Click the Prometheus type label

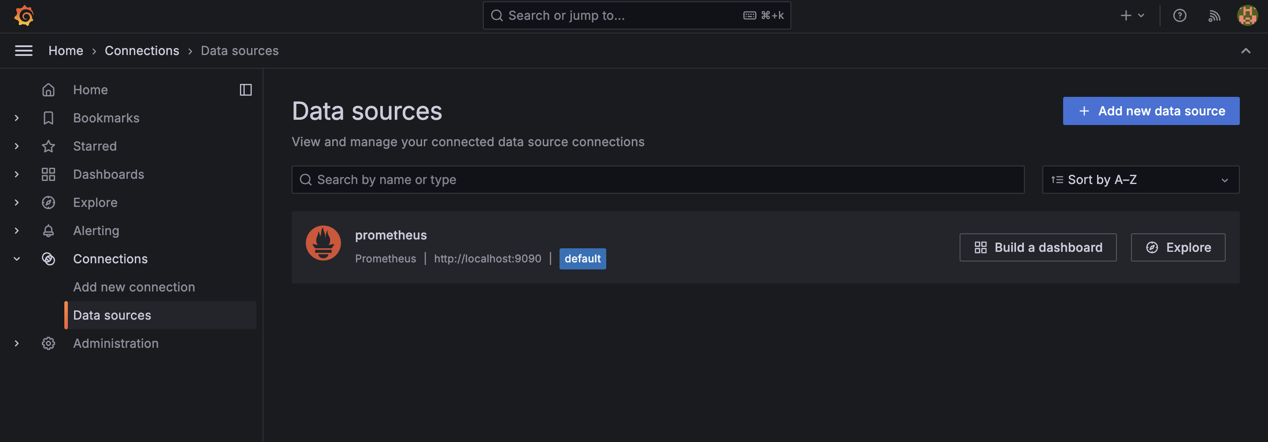(386, 258)
